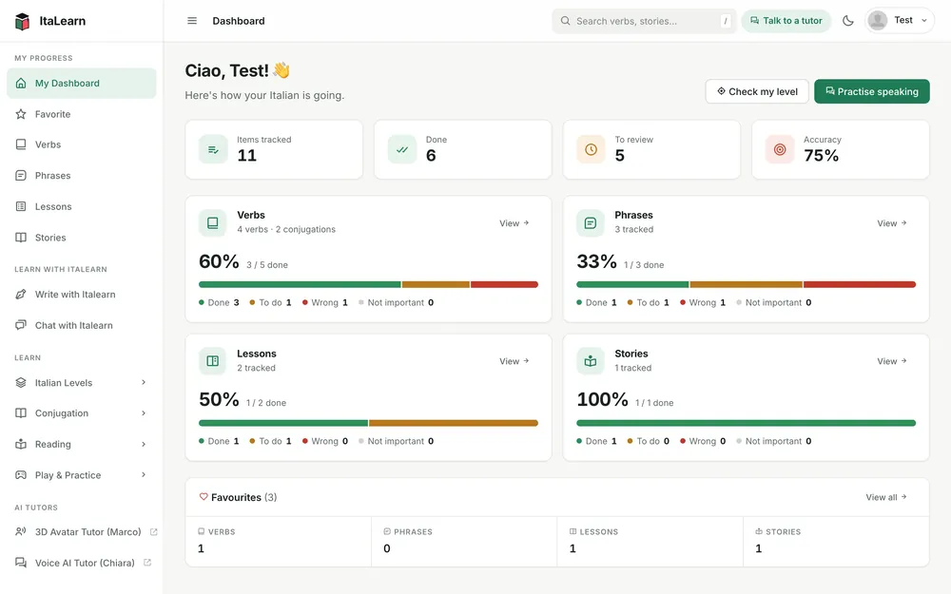Click the user avatar picture
This screenshot has height=594, width=951.
click(877, 21)
